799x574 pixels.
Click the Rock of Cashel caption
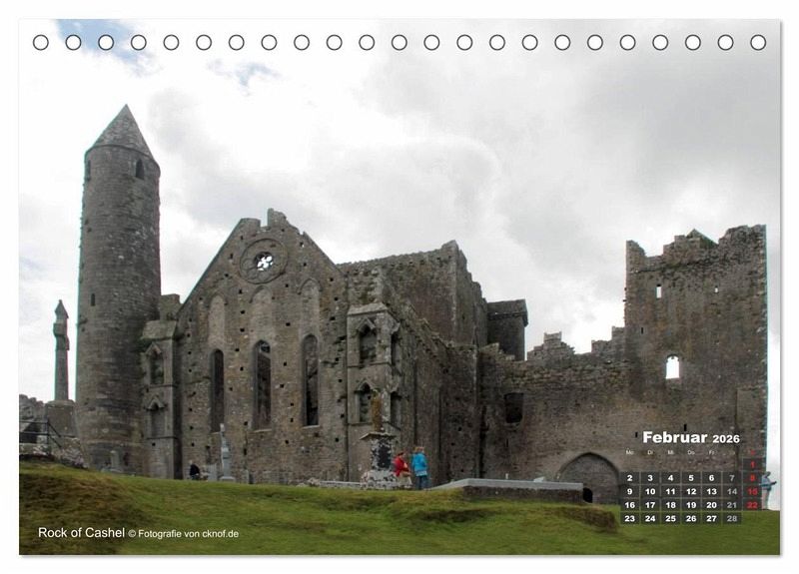point(81,533)
